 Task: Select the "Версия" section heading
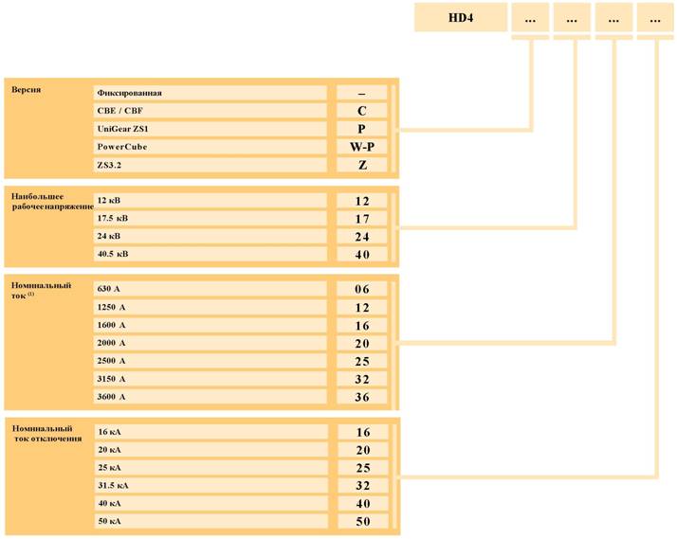(26, 90)
